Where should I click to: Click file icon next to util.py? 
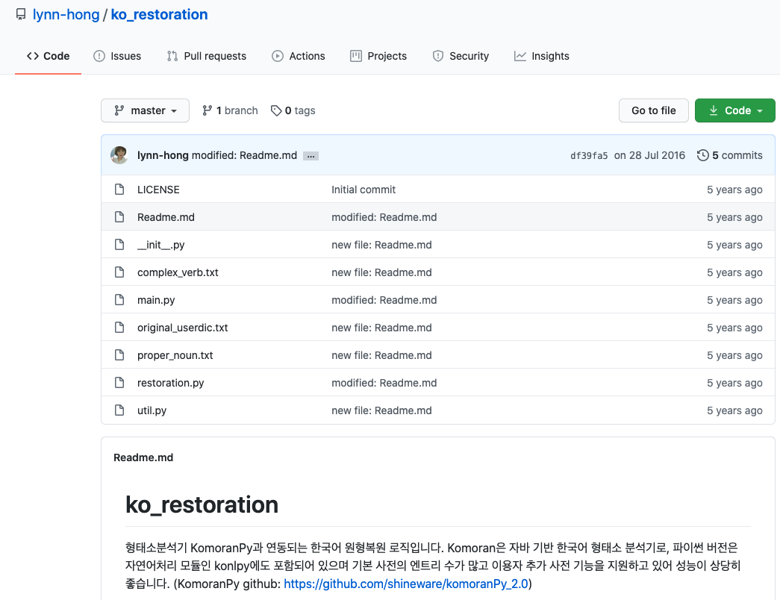click(x=119, y=410)
